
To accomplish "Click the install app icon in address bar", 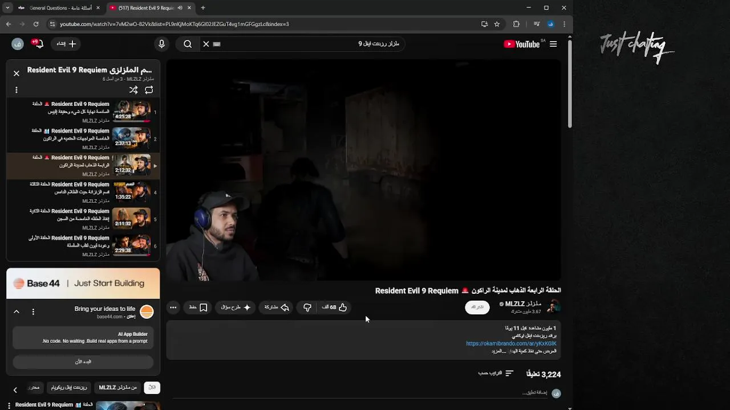I will click(484, 24).
